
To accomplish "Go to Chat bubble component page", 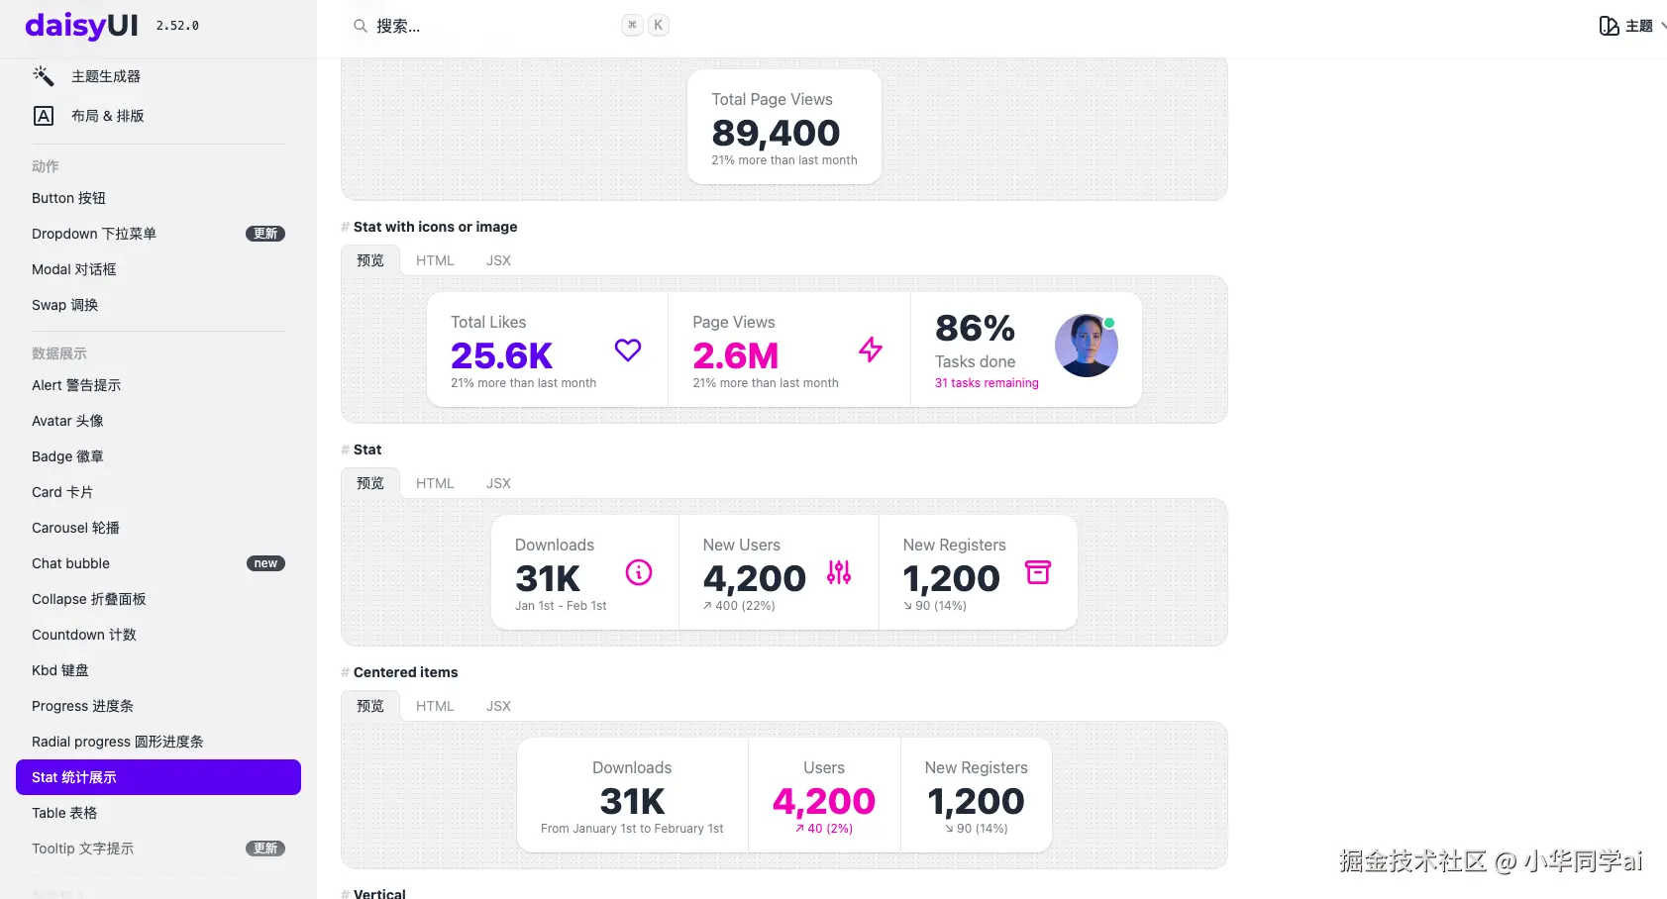I will click(71, 563).
